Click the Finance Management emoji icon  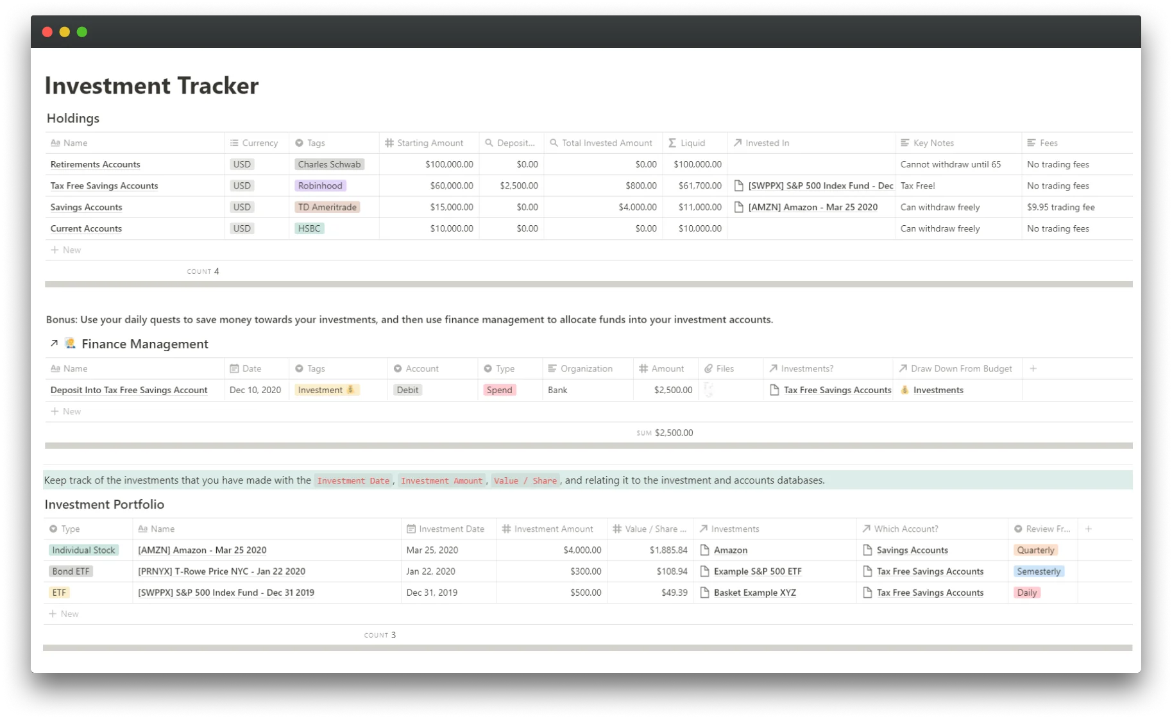(x=71, y=344)
